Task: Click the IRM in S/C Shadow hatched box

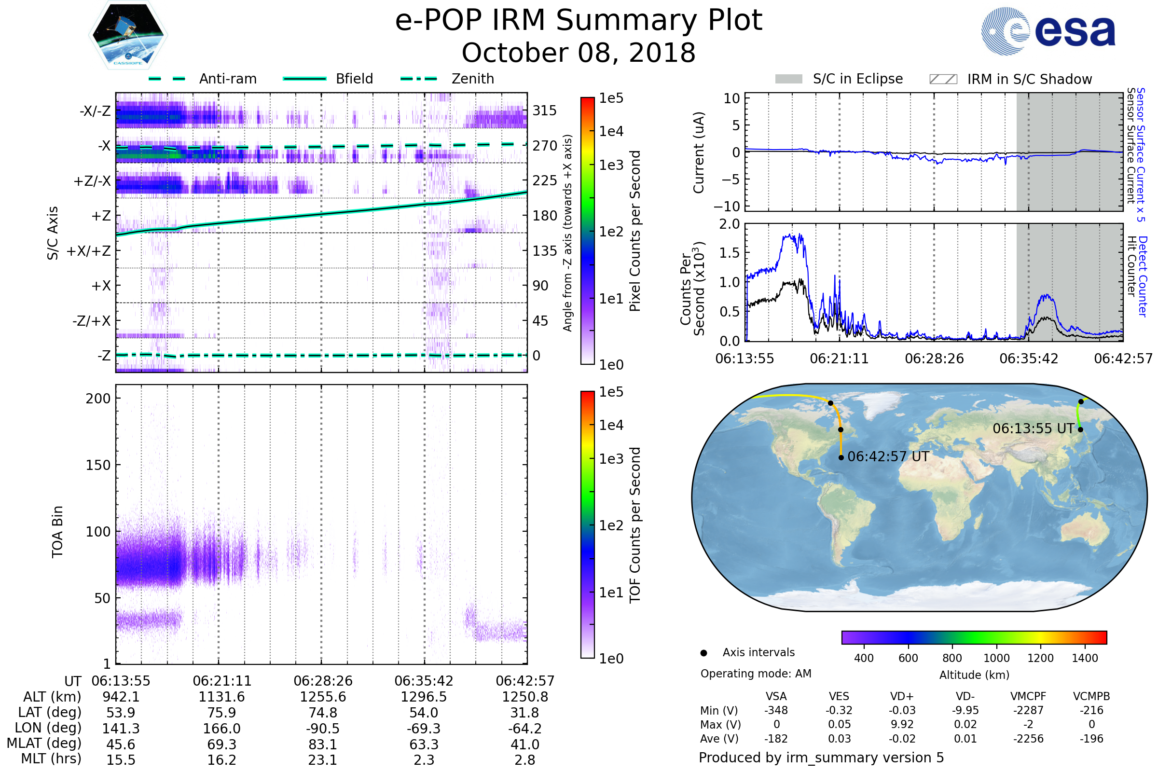Action: 943,79
